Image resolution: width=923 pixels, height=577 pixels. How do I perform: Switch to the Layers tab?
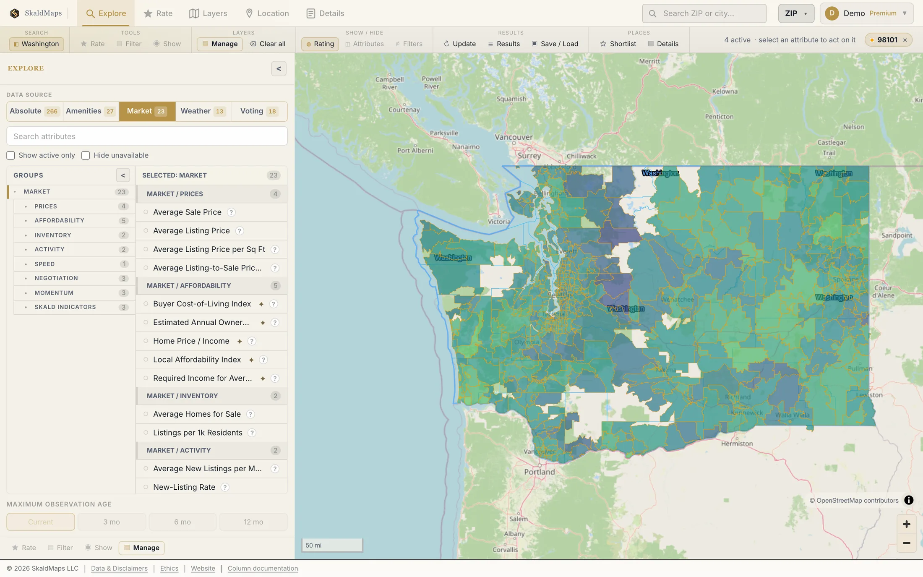208,13
